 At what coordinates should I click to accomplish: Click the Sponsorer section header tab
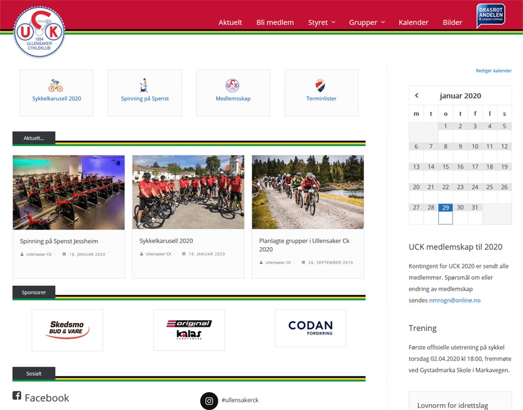tap(34, 292)
